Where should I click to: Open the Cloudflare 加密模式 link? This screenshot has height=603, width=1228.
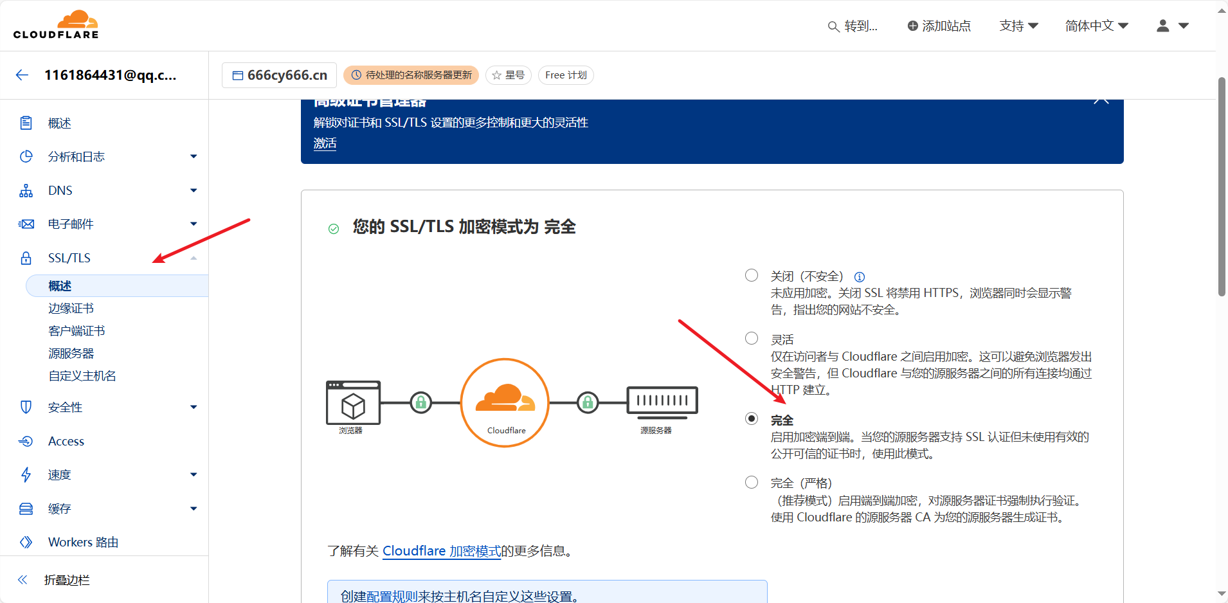point(442,551)
